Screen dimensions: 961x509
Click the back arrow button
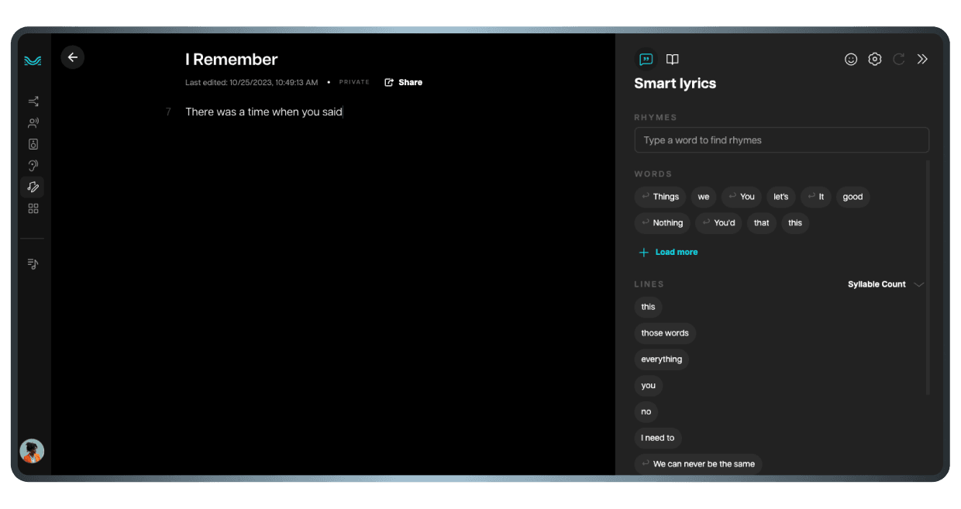click(73, 57)
